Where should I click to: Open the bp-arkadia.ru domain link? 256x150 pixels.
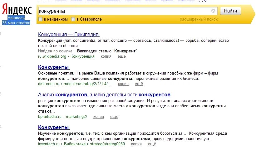point(50,117)
